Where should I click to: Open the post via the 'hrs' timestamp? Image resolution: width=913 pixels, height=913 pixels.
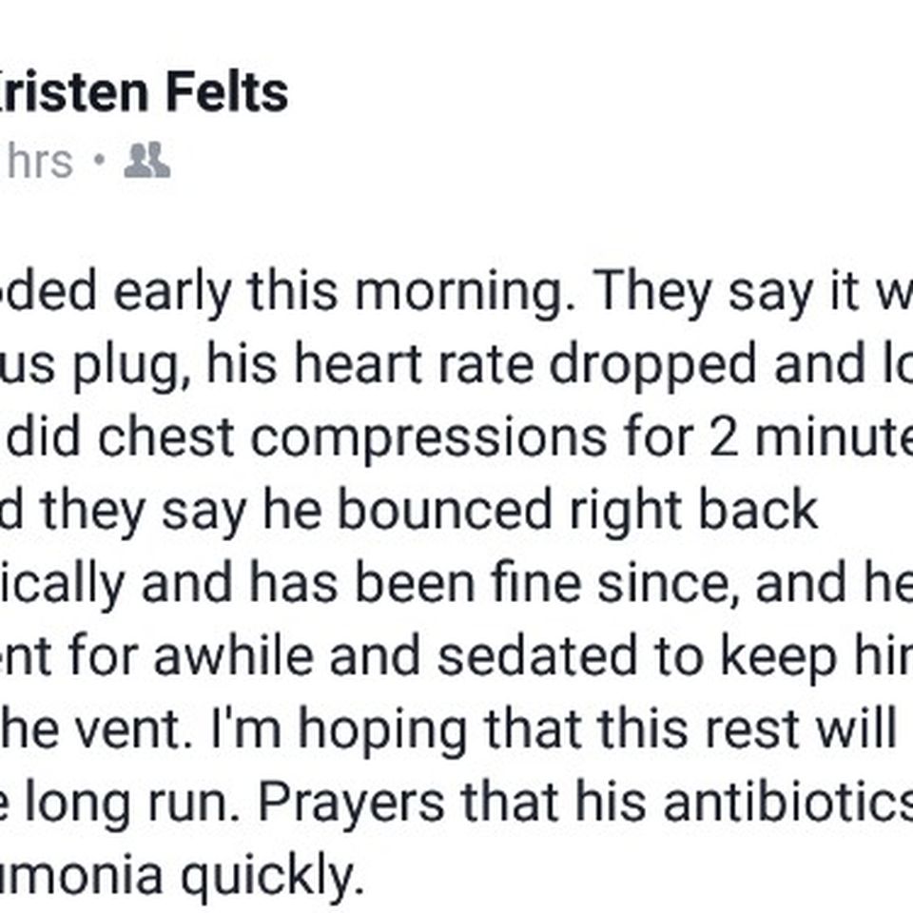coord(40,162)
